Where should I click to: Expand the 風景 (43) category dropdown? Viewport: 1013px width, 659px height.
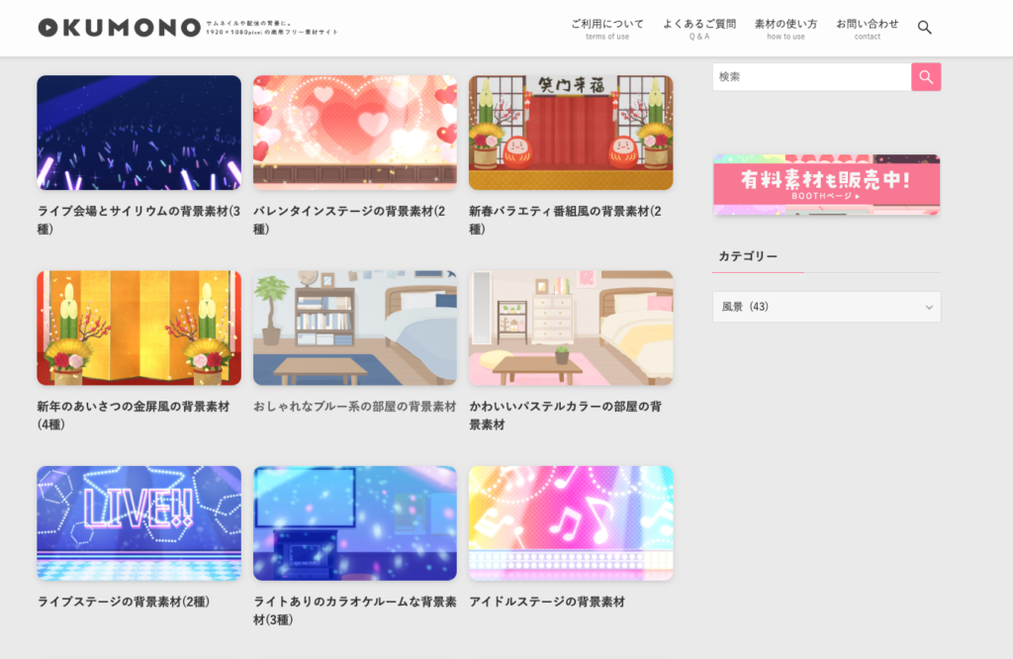(826, 307)
